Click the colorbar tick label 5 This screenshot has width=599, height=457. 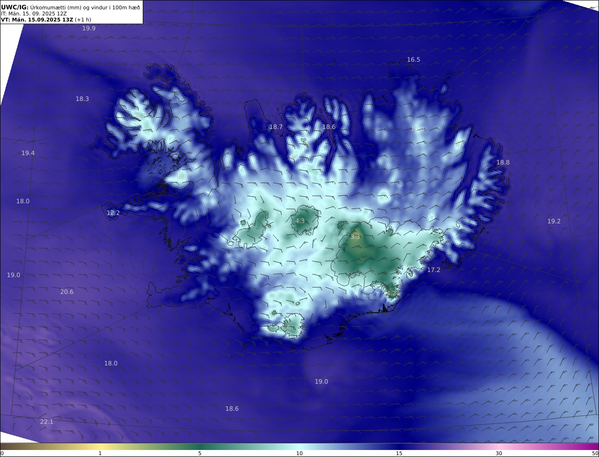coord(200,453)
